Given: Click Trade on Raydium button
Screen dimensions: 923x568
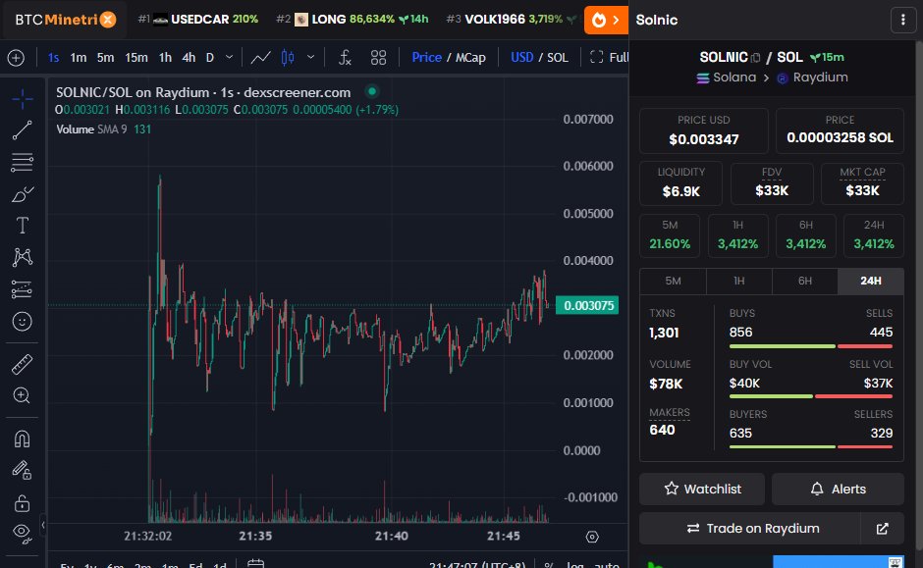Looking at the screenshot, I should [x=750, y=529].
